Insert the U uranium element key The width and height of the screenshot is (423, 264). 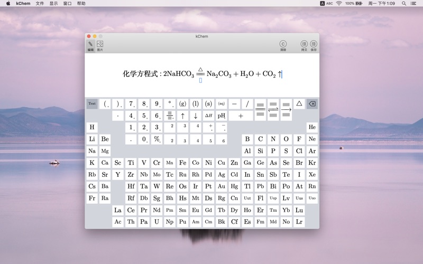pyautogui.click(x=157, y=222)
